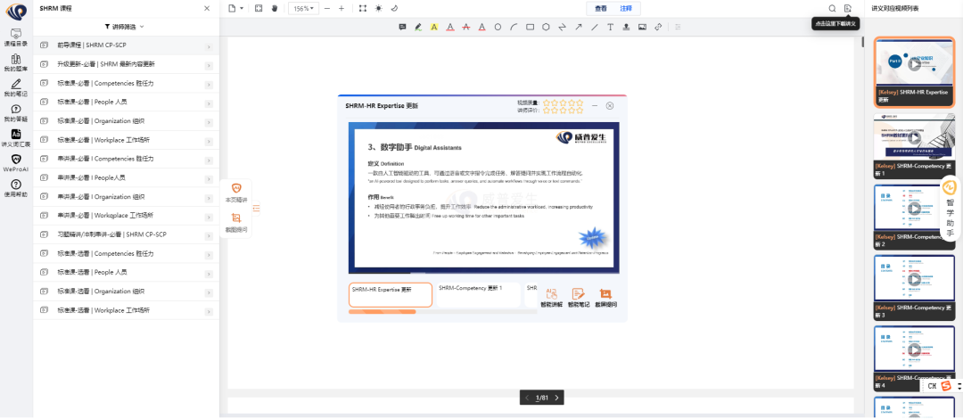The width and height of the screenshot is (963, 419).
Task: Click the video tab scroll progress bar
Action: pos(443,312)
